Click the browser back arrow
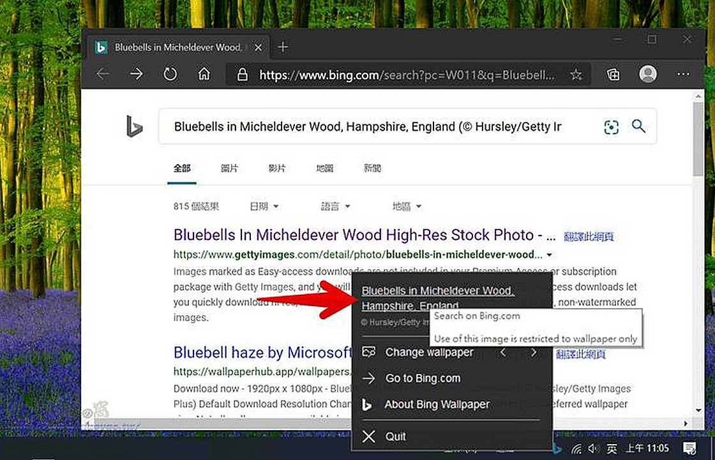The width and height of the screenshot is (715, 460). 103,74
